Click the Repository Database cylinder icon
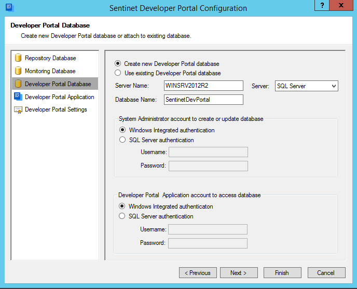The image size is (357, 289). tap(18, 58)
